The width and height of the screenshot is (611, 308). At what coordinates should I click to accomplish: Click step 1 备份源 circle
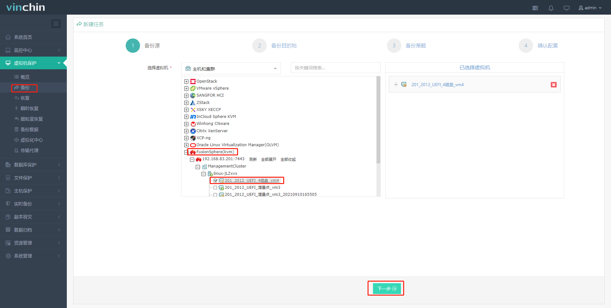click(133, 45)
